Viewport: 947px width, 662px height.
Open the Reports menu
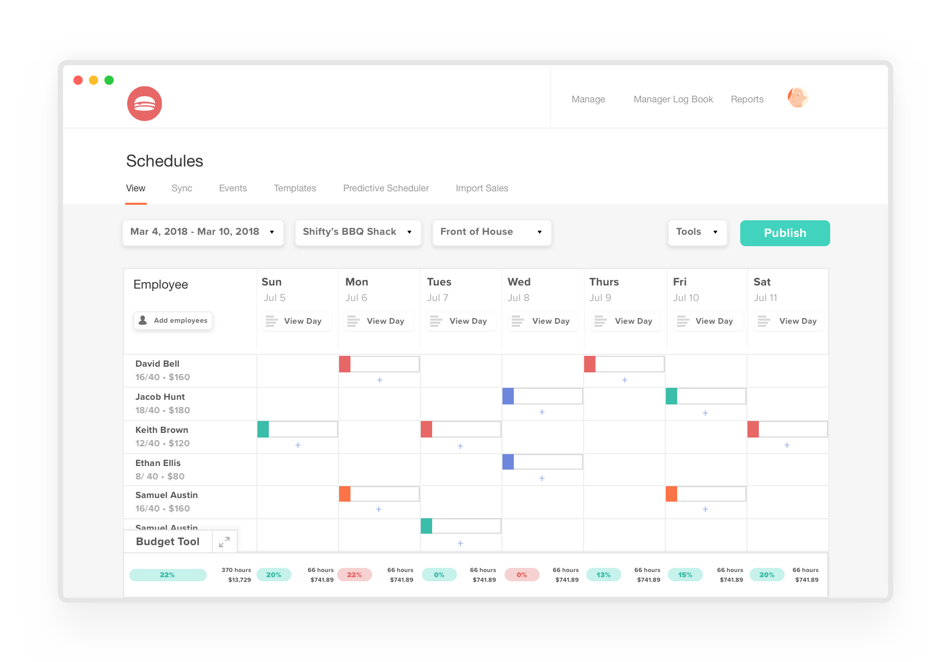pyautogui.click(x=747, y=99)
